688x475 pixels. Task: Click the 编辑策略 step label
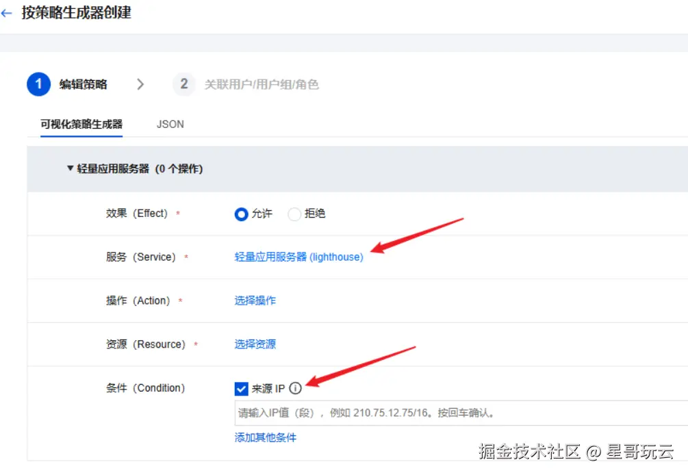click(84, 84)
